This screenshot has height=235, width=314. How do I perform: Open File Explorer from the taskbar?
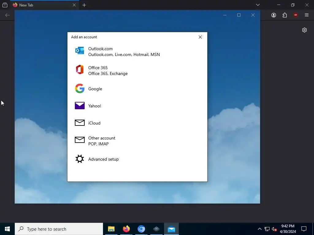[x=111, y=229]
